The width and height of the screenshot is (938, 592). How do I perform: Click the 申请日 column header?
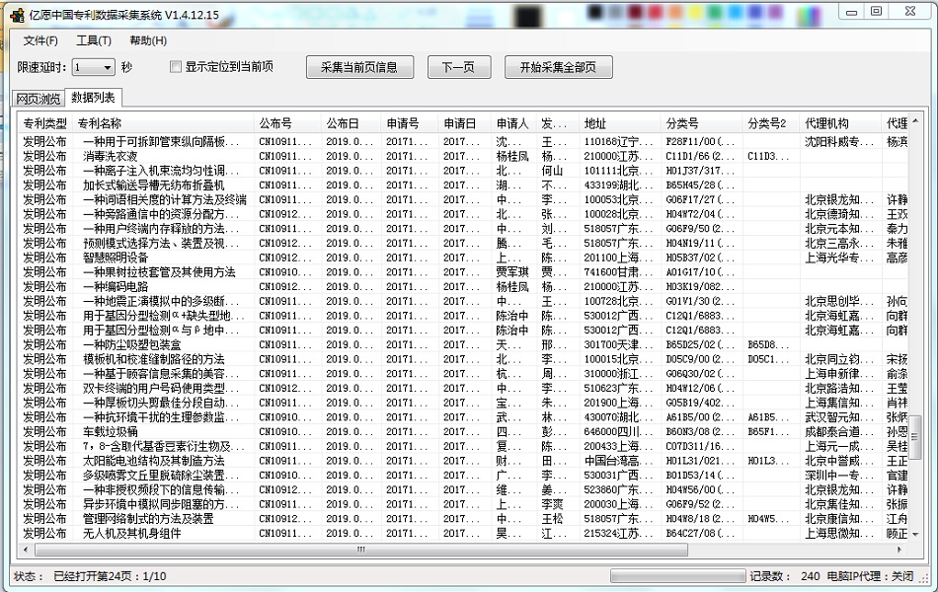coord(464,123)
